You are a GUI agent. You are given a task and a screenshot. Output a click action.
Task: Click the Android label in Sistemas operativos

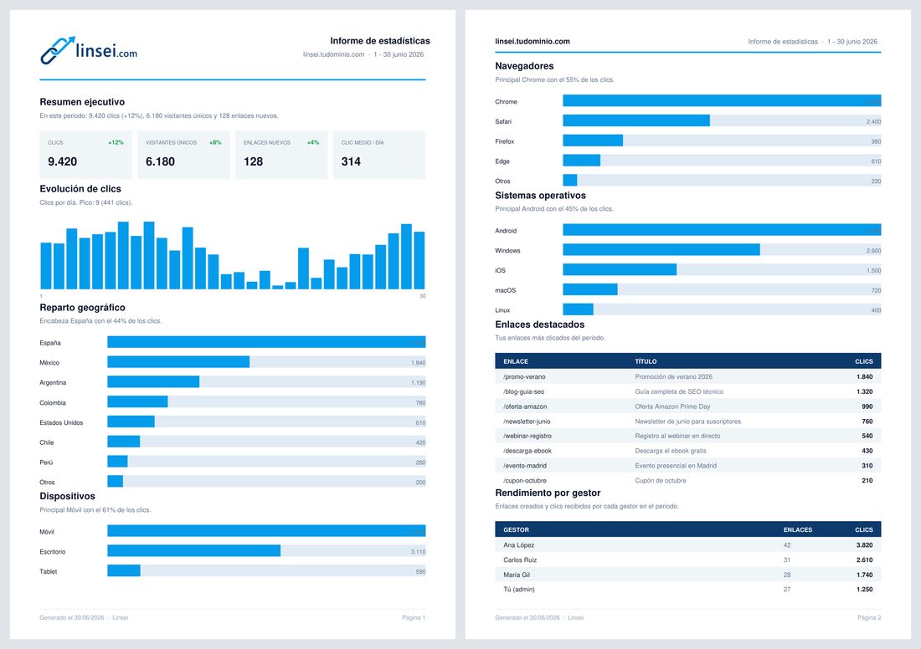pyautogui.click(x=507, y=231)
